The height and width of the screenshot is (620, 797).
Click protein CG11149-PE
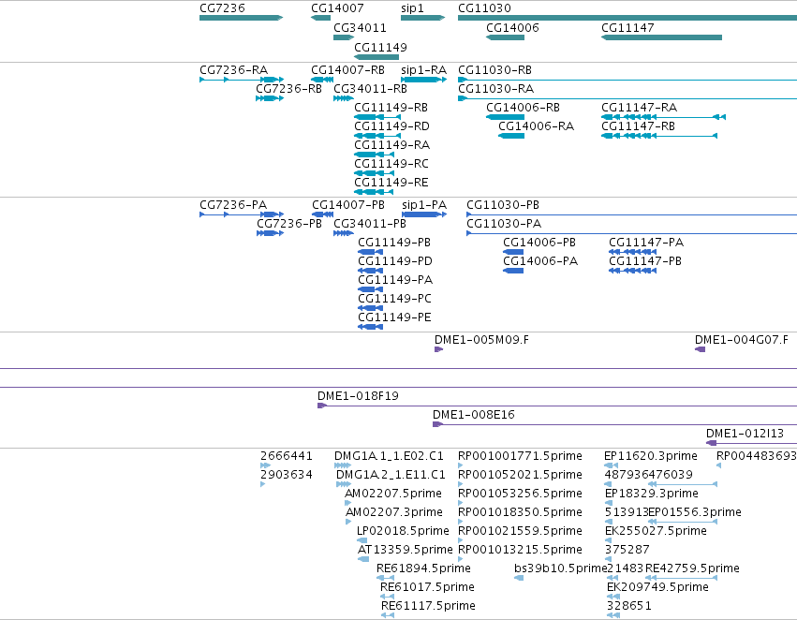(x=371, y=327)
